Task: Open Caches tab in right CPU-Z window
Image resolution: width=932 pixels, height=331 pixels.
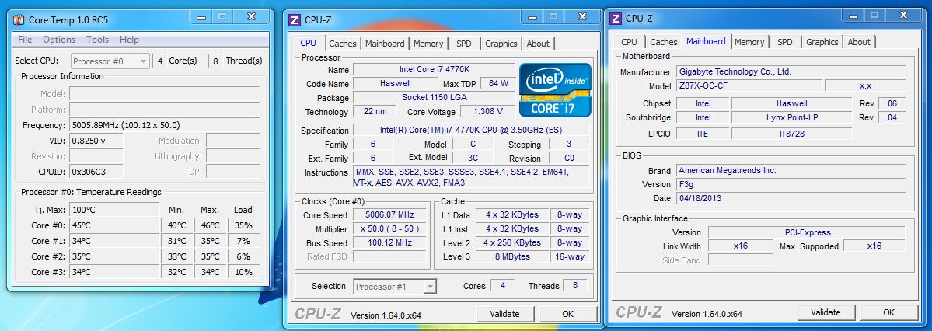Action: (663, 42)
